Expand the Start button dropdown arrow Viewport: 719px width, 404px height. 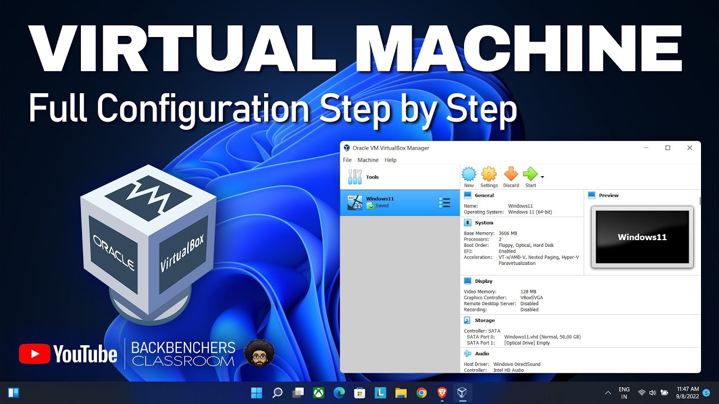tap(542, 177)
